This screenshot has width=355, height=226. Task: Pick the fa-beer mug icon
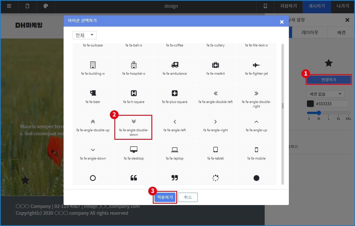click(x=93, y=96)
